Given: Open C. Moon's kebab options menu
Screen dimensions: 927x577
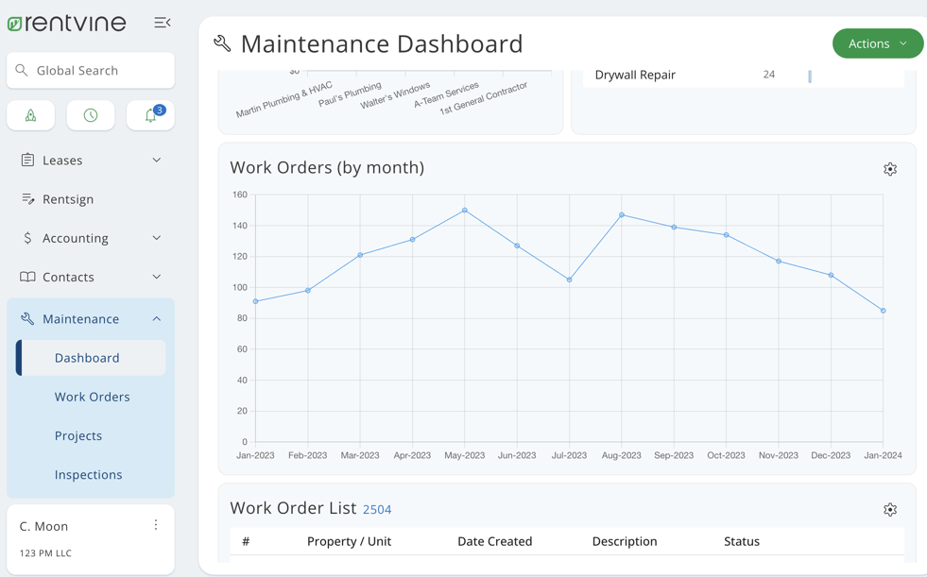Looking at the screenshot, I should click(155, 526).
